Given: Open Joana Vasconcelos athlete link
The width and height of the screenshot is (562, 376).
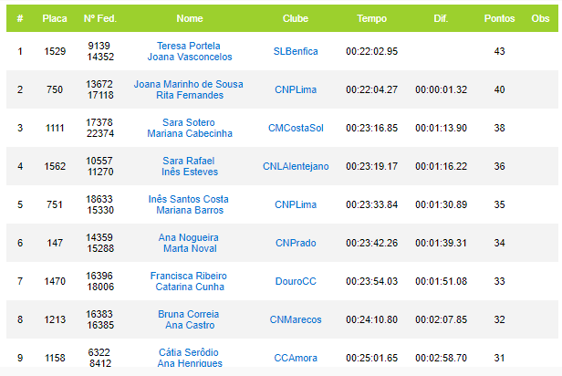Looking at the screenshot, I should tap(190, 57).
